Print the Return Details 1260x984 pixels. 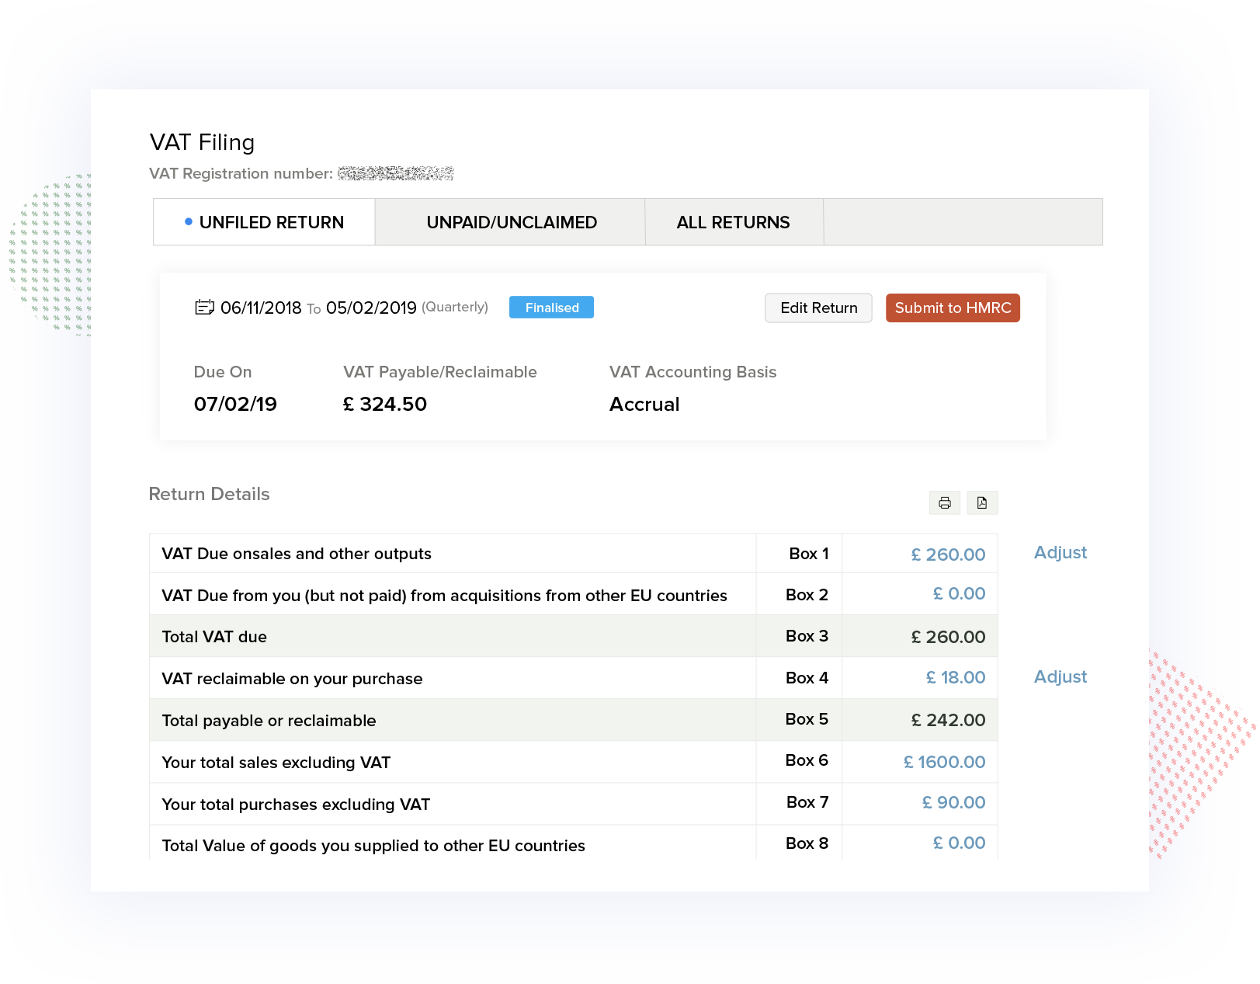pos(944,502)
